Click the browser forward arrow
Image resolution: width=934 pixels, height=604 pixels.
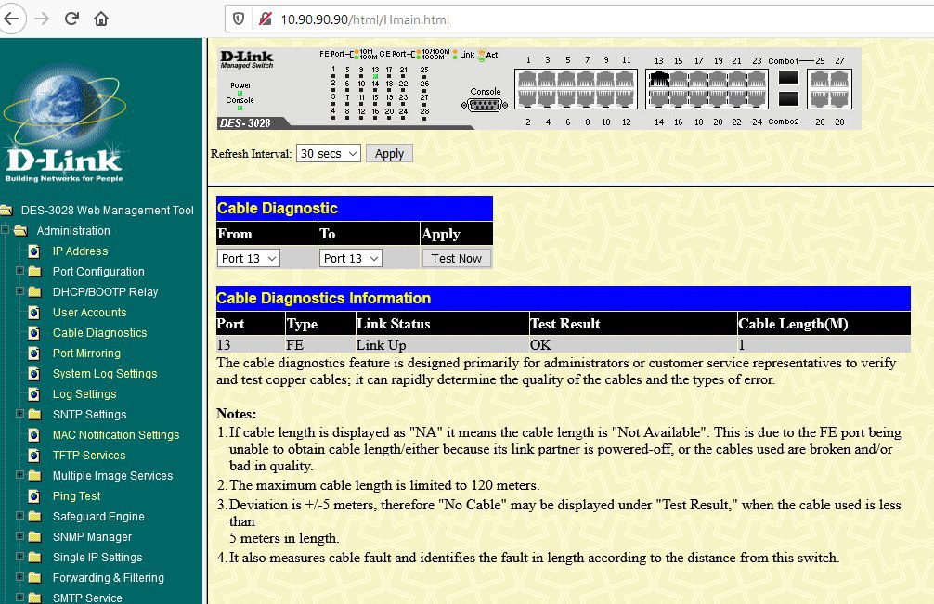[42, 19]
